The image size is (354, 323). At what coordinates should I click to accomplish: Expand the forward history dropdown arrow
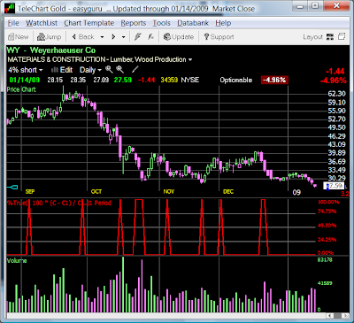click(x=123, y=37)
